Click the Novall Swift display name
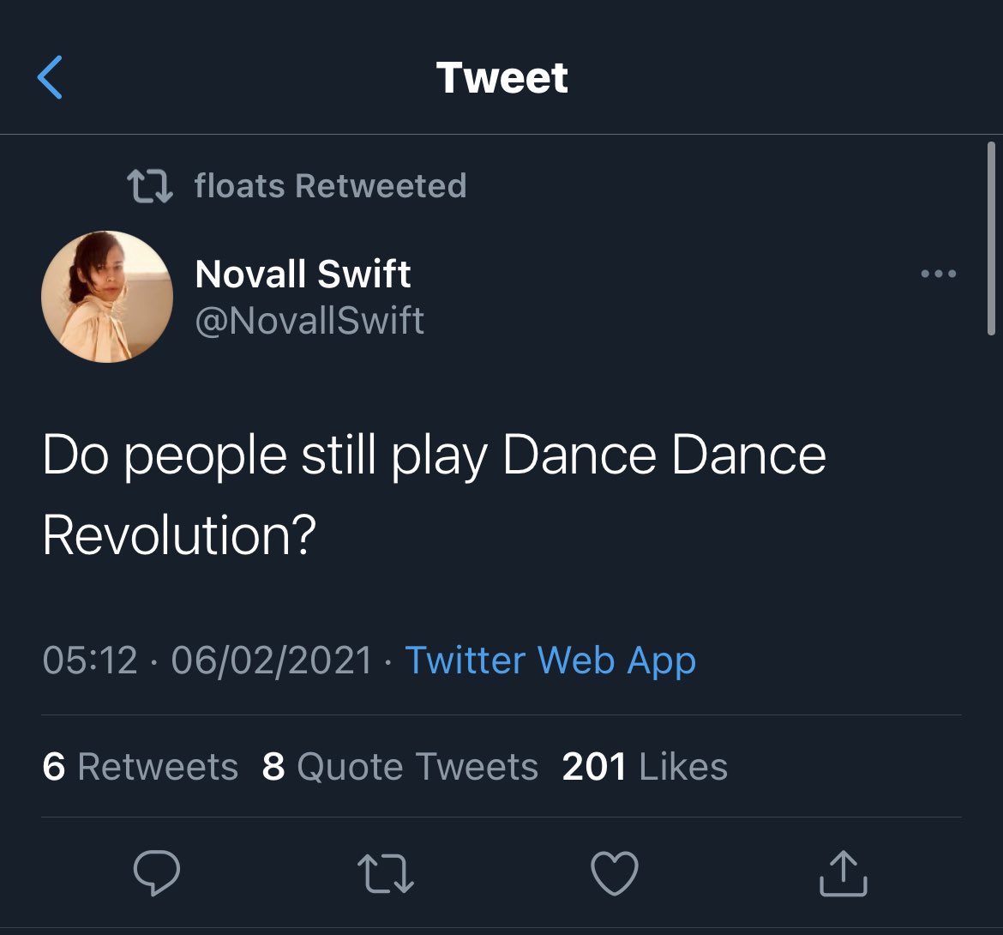 [x=303, y=274]
